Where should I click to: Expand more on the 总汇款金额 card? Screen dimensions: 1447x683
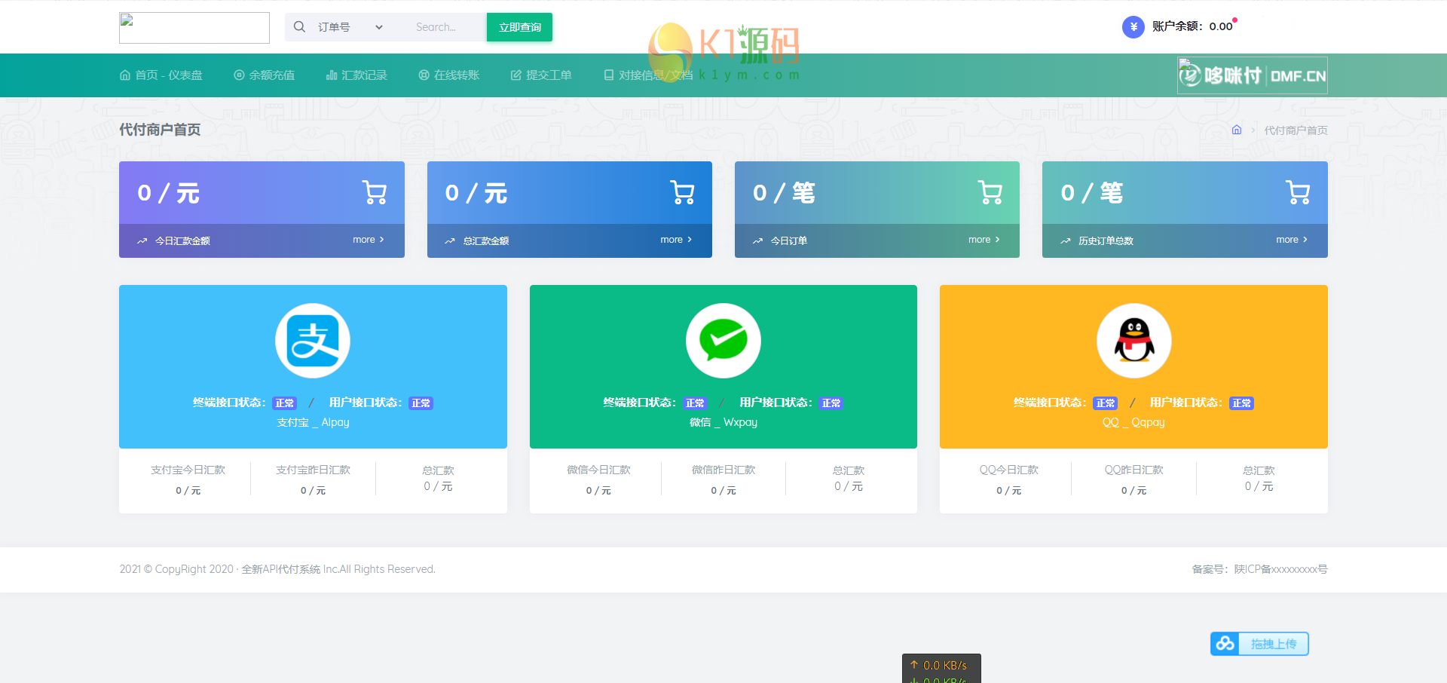coord(675,239)
